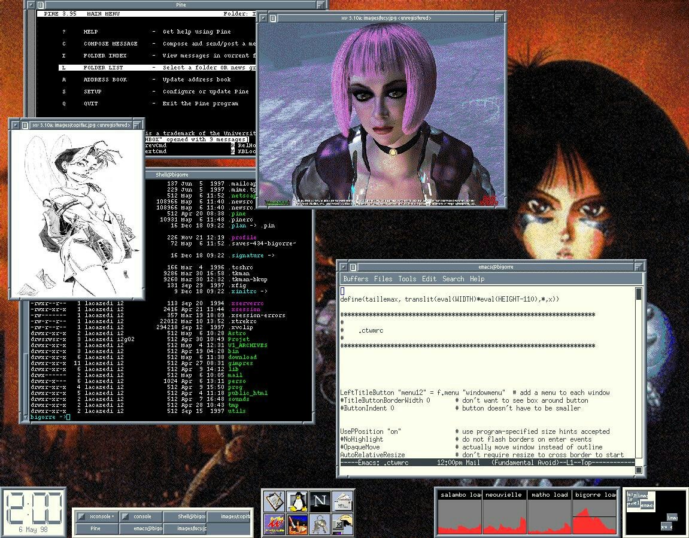Click the salambo load graph
This screenshot has width=689, height=538.
click(460, 512)
